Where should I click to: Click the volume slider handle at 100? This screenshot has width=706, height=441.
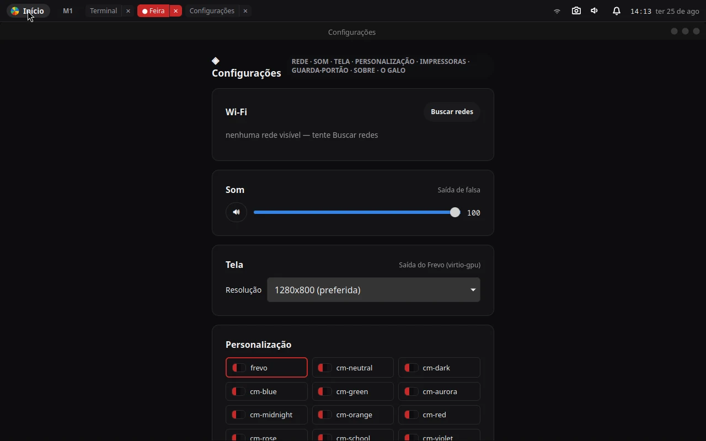pos(455,212)
